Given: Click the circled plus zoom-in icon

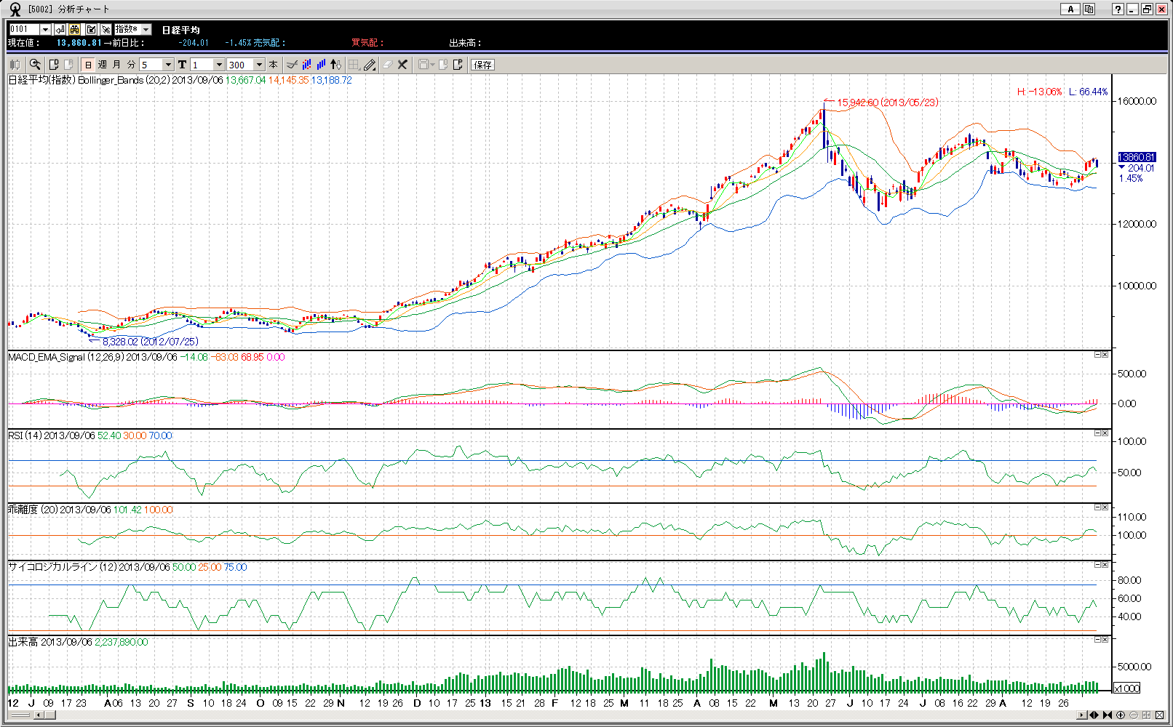Looking at the screenshot, I should tap(1121, 715).
